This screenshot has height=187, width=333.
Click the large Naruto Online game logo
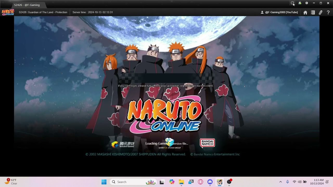click(x=165, y=115)
